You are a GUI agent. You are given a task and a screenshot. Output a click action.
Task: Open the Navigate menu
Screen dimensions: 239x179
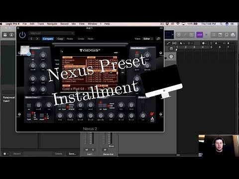click(52, 24)
